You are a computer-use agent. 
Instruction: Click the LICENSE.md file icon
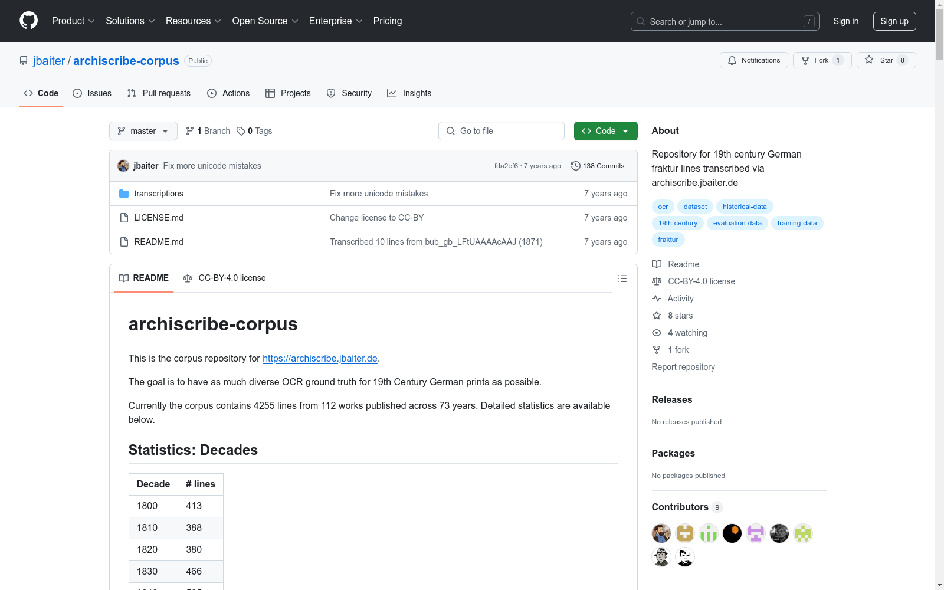[124, 218]
